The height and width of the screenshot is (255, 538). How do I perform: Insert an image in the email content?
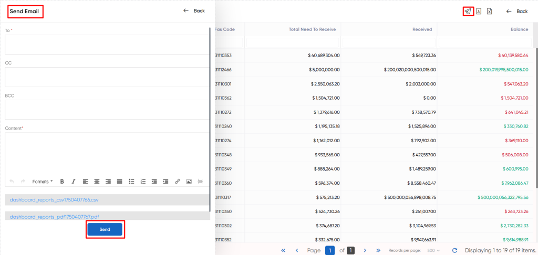[189, 182]
